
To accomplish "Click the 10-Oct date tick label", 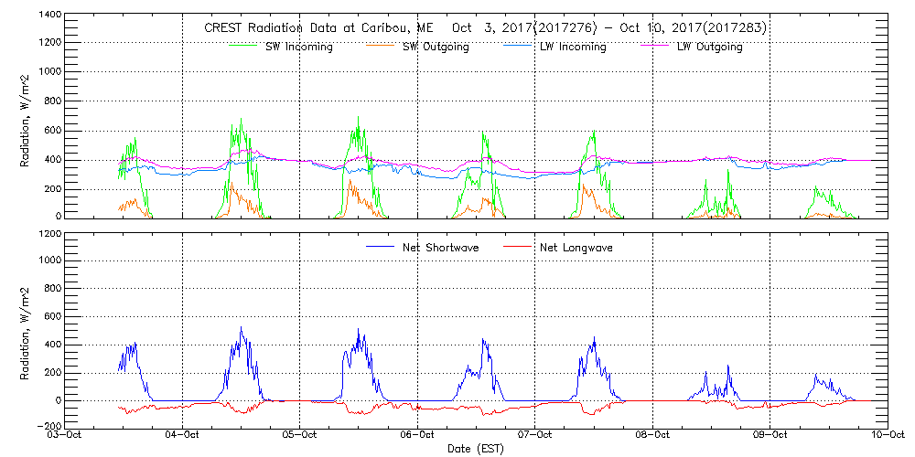I will pos(887,436).
